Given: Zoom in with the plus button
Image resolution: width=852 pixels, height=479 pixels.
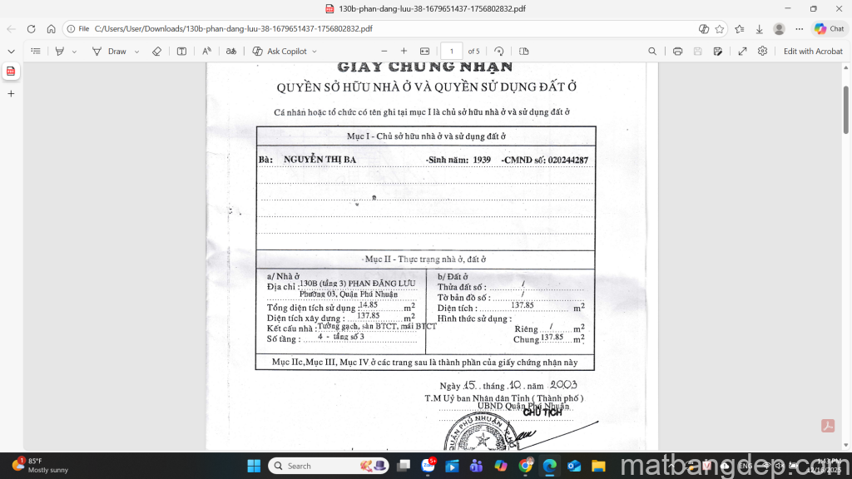Looking at the screenshot, I should click(x=404, y=51).
